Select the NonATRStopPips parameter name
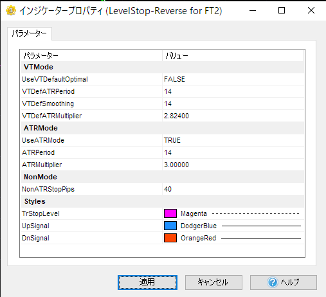Viewport: 326px width, 297px height. click(x=48, y=189)
